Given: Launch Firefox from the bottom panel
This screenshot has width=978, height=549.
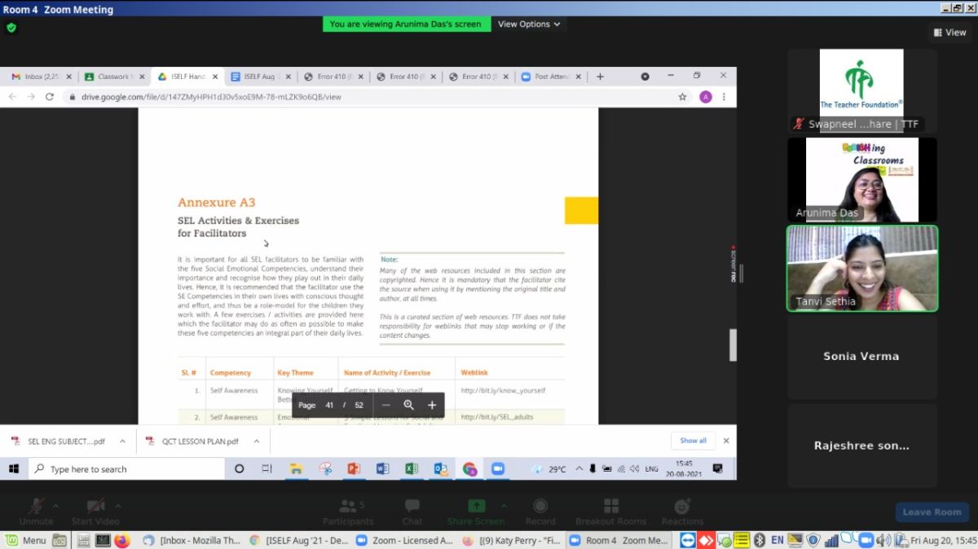Looking at the screenshot, I should point(122,540).
